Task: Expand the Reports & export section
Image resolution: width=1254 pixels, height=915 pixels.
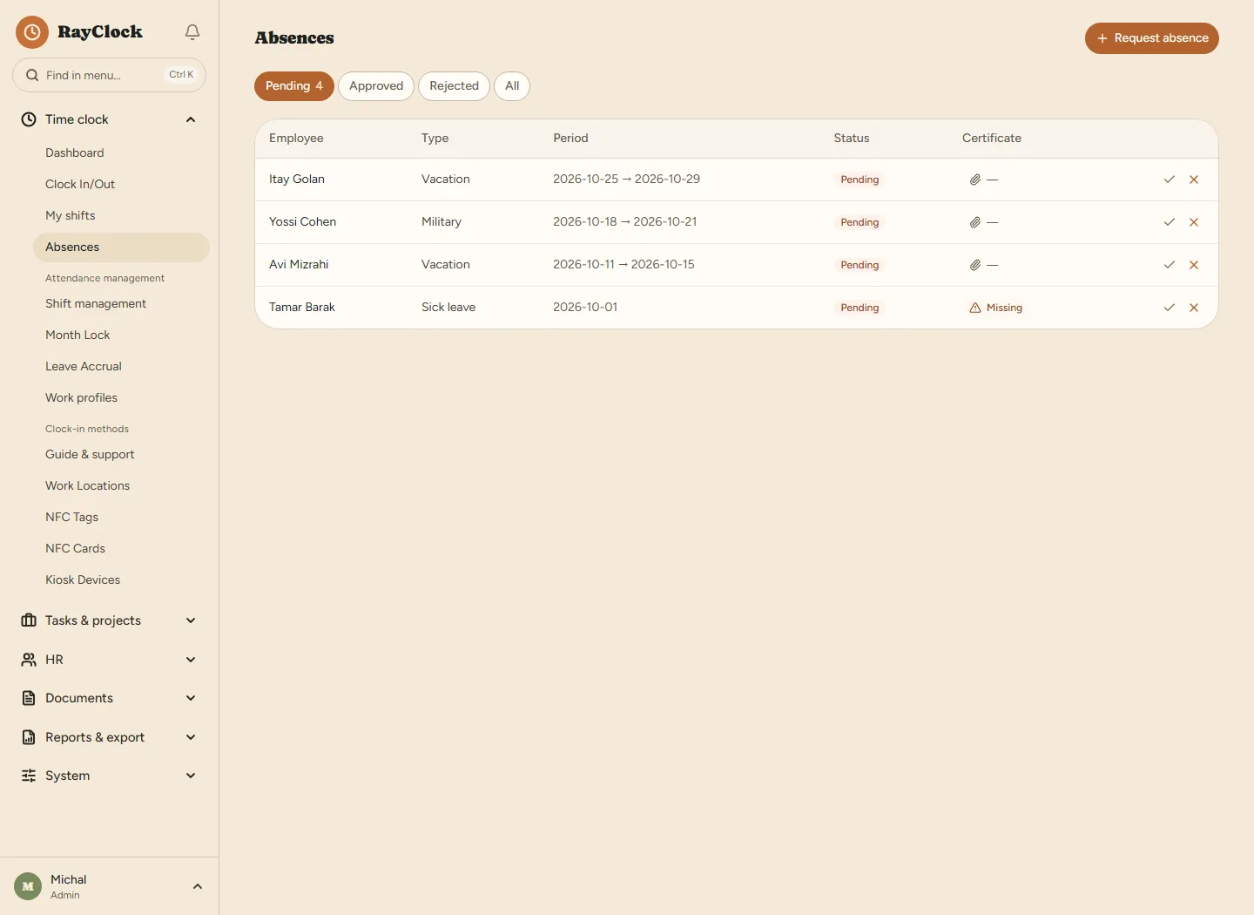Action: [x=191, y=737]
